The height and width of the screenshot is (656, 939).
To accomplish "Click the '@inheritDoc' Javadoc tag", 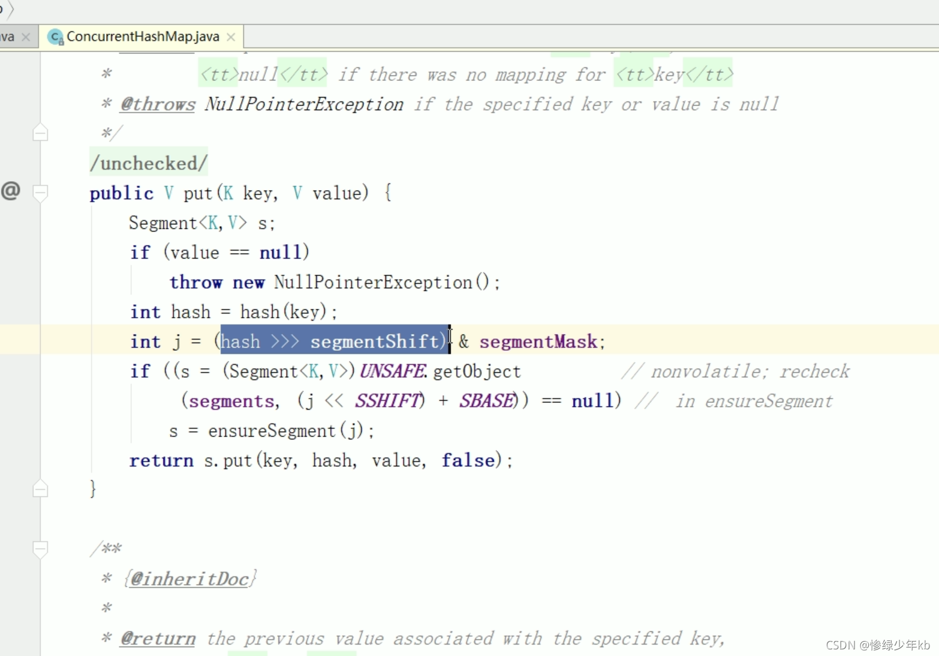I will point(189,579).
